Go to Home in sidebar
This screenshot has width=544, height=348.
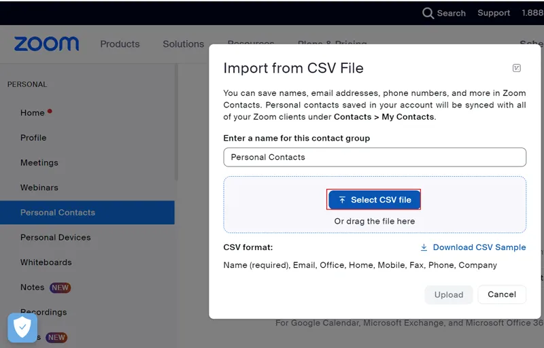point(32,113)
